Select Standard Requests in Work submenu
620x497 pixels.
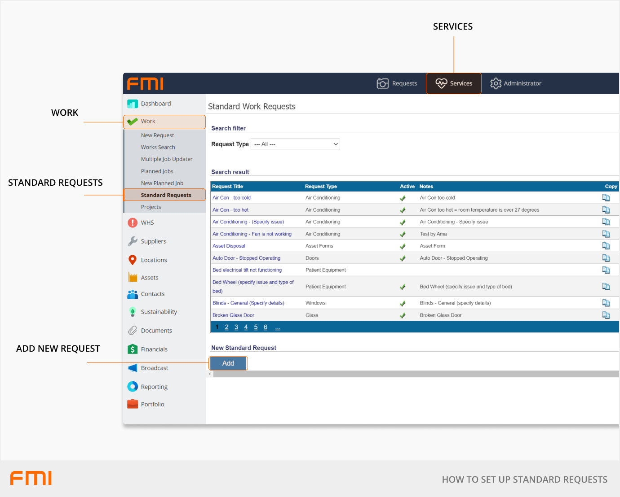coord(166,195)
